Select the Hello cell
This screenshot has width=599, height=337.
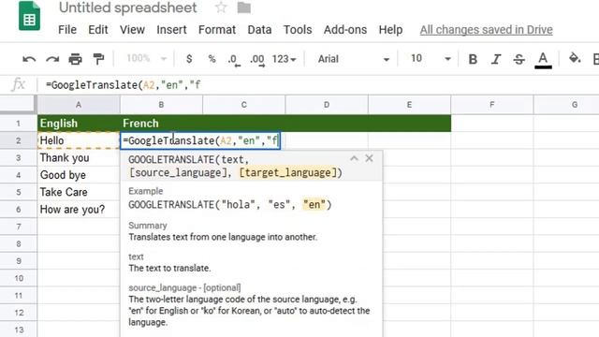pos(79,140)
